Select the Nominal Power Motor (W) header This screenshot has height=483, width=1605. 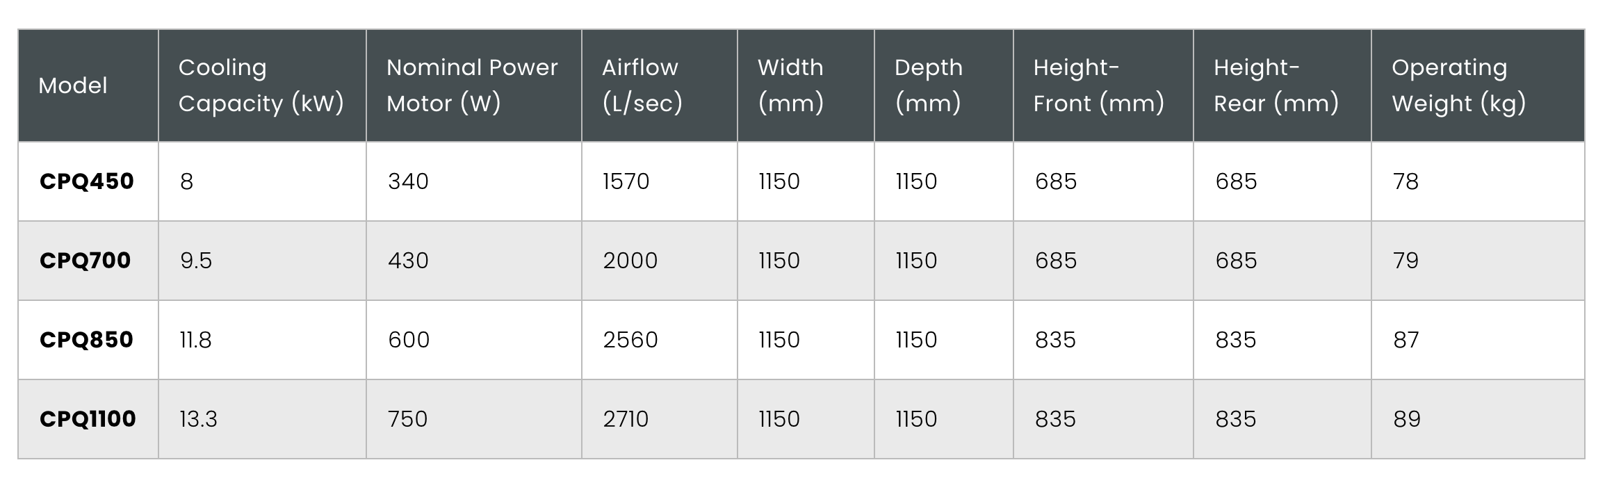(x=472, y=85)
